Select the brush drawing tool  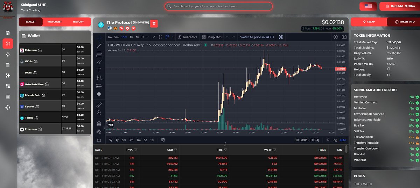(99, 62)
